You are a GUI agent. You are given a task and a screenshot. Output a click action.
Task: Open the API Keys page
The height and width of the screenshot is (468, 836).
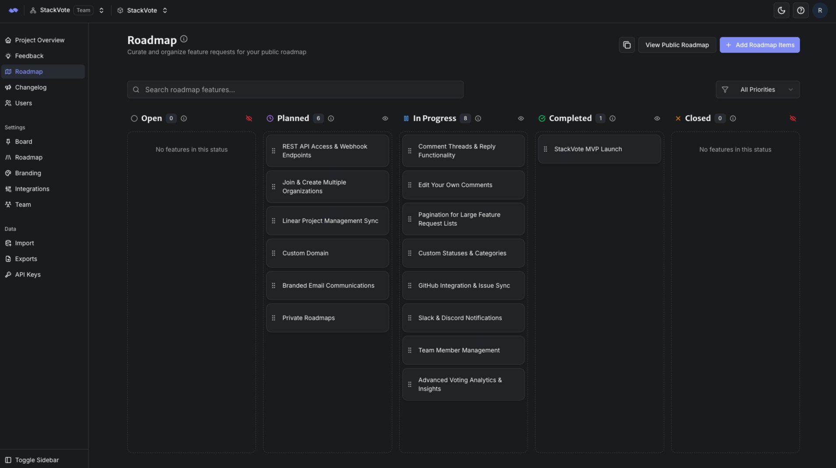tap(28, 274)
